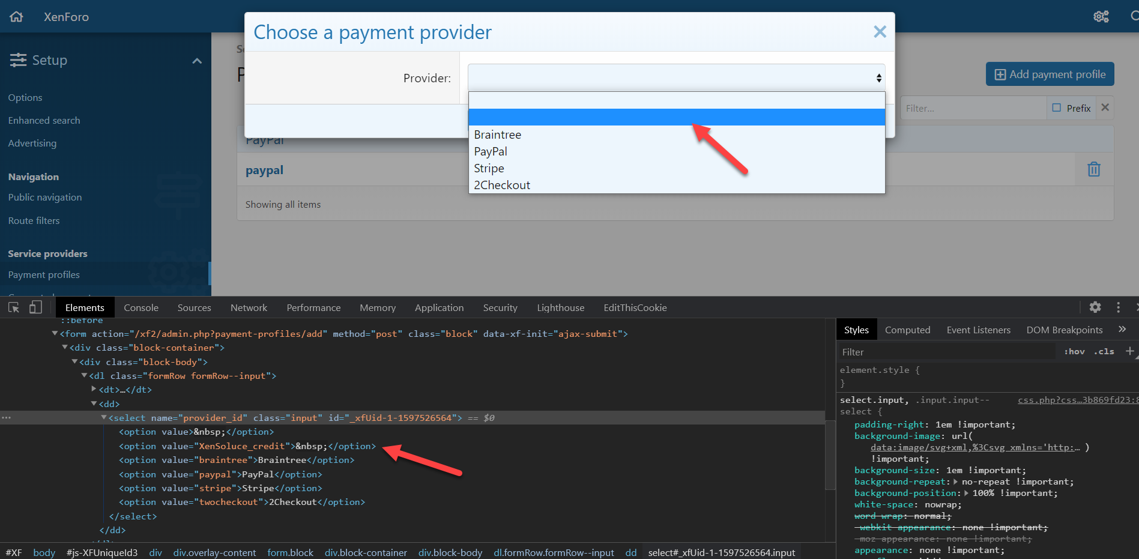Viewport: 1139px width, 559px height.
Task: Collapse the select provider_id node
Action: [104, 417]
